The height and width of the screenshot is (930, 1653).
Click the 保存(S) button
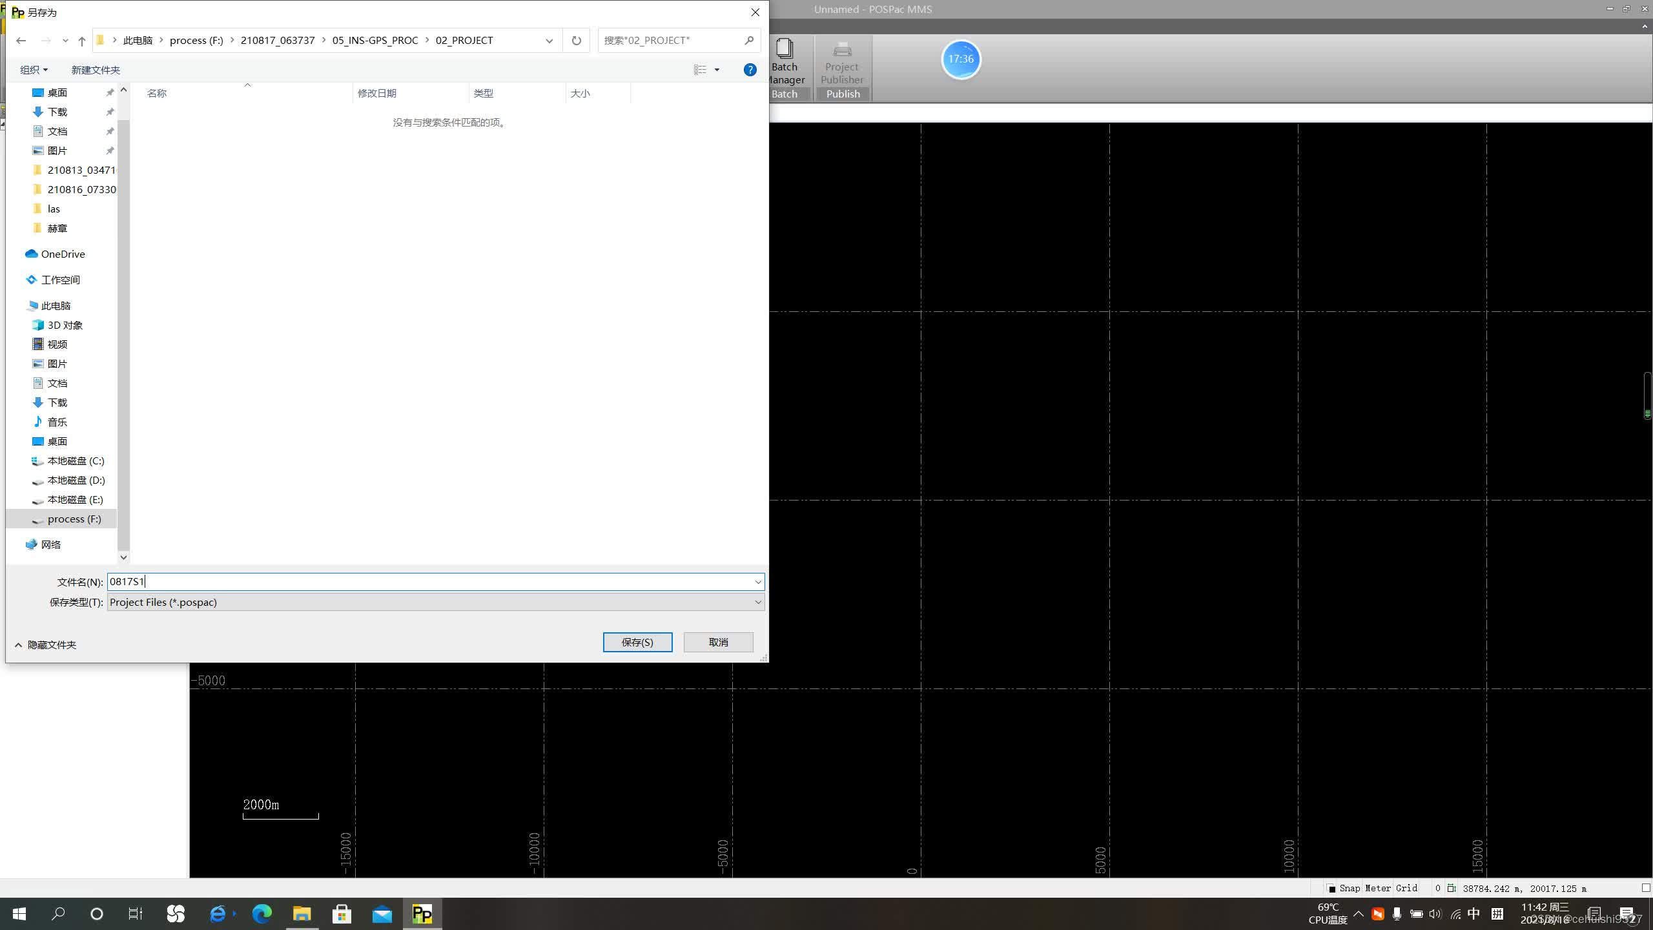[637, 642]
